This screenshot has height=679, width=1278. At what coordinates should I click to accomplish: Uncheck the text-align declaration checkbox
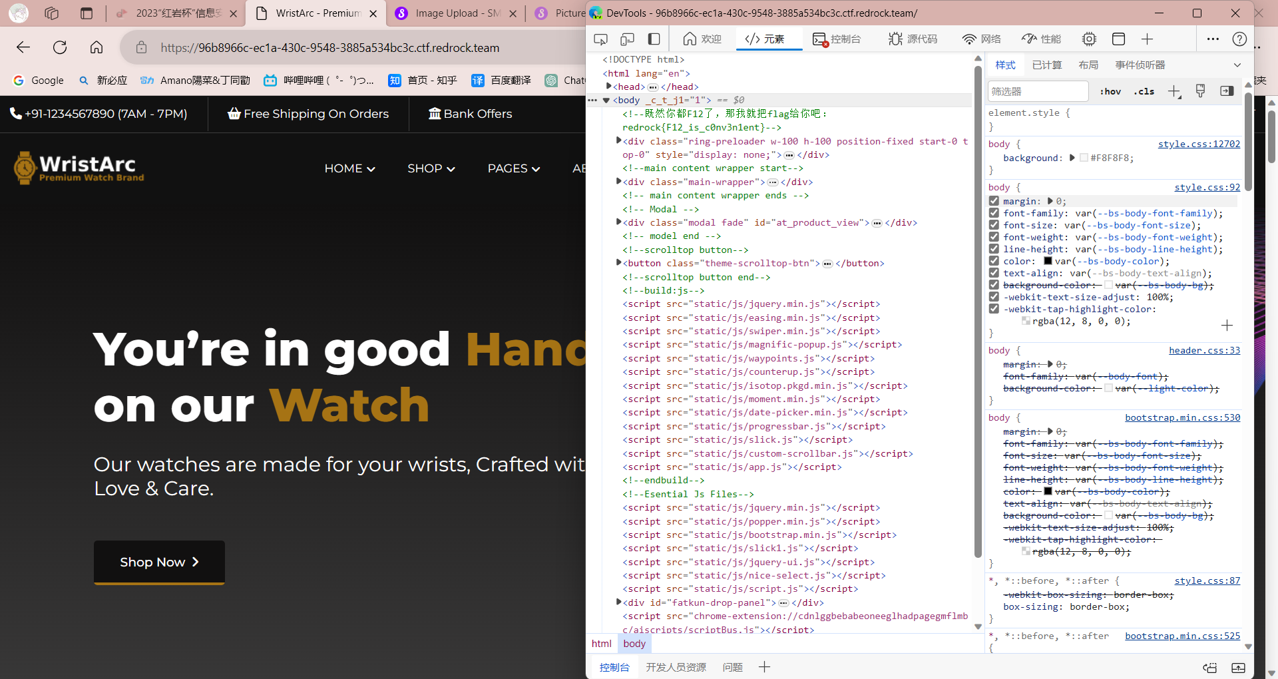[x=994, y=273]
